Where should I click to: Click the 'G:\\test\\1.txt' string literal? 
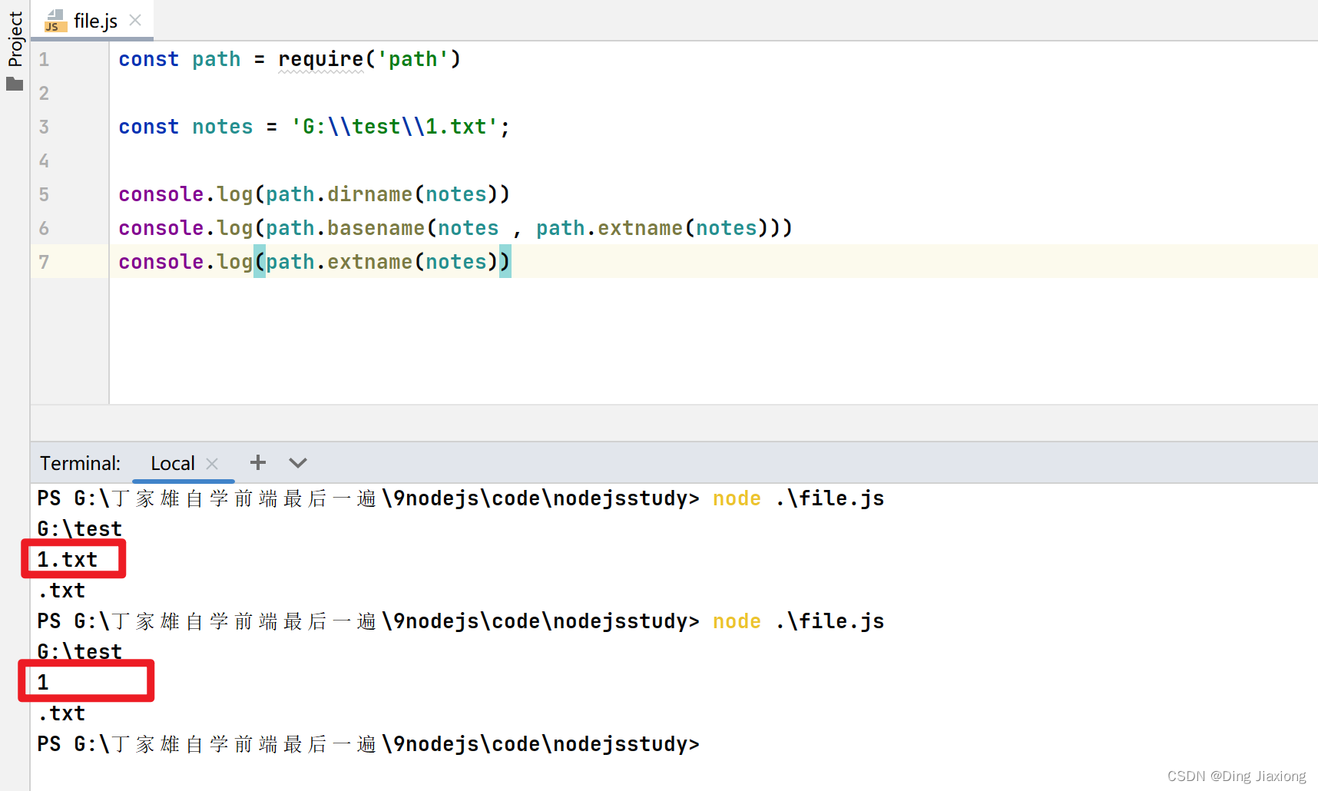(x=395, y=127)
